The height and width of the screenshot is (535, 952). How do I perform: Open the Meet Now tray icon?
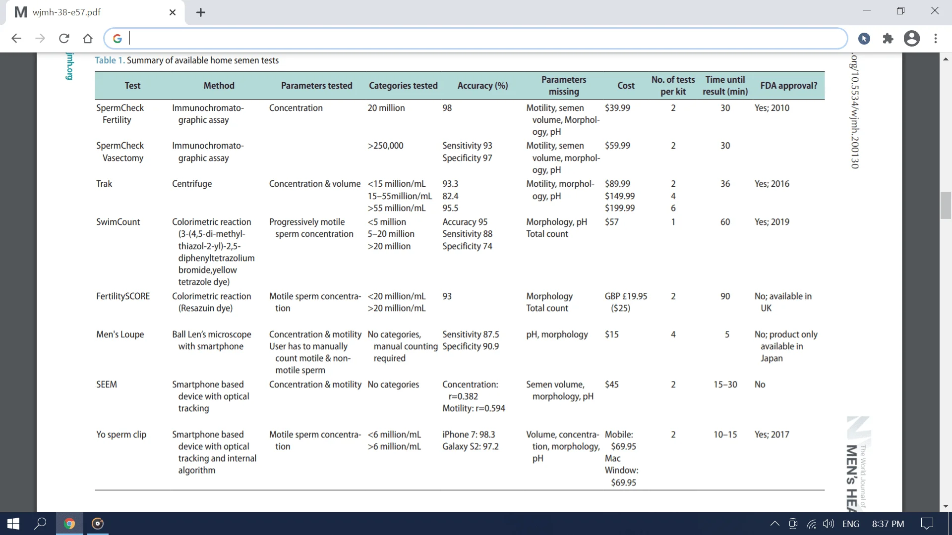click(x=793, y=524)
